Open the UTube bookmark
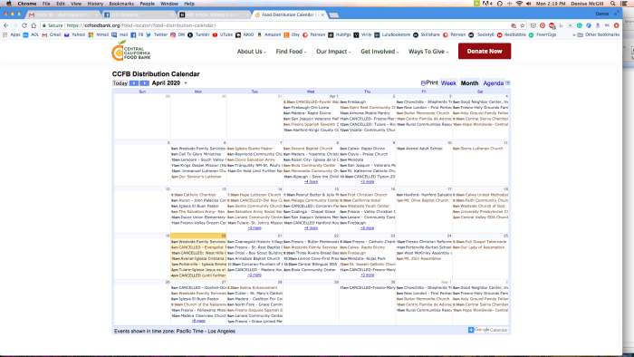634x357 pixels. pos(223,34)
